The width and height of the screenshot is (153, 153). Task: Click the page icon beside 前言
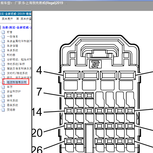(3, 32)
